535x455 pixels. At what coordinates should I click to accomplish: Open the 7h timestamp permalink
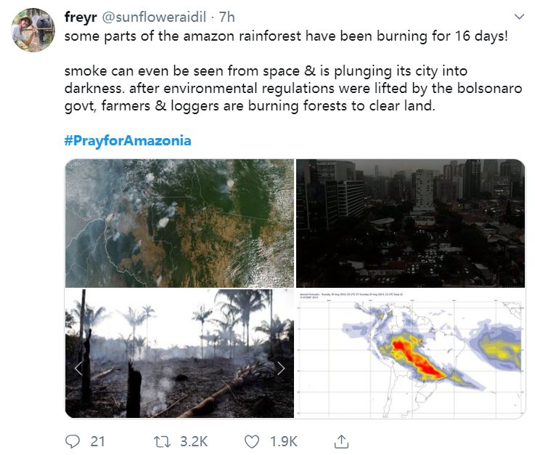[x=227, y=17]
